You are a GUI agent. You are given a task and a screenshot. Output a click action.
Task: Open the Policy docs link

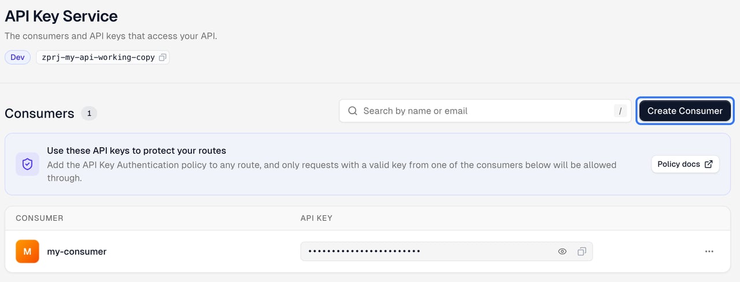tap(685, 164)
